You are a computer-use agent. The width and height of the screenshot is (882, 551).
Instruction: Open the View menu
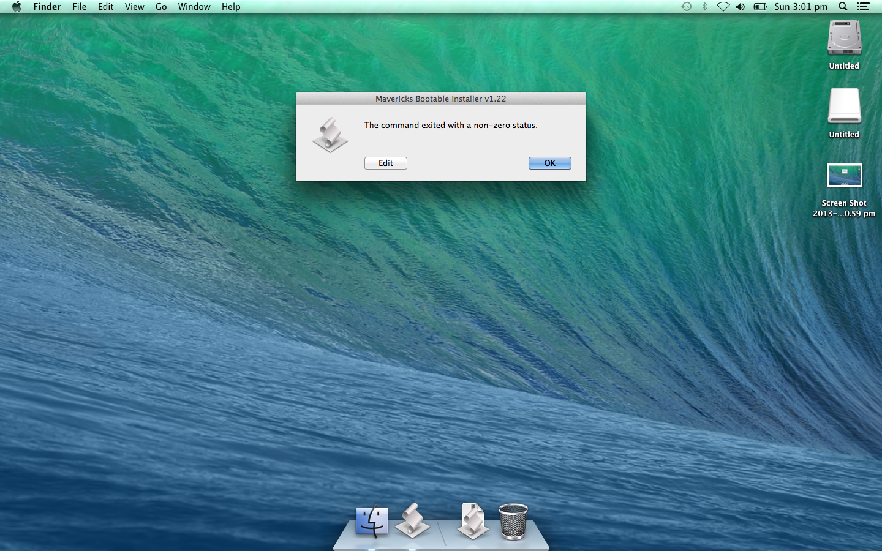point(134,7)
